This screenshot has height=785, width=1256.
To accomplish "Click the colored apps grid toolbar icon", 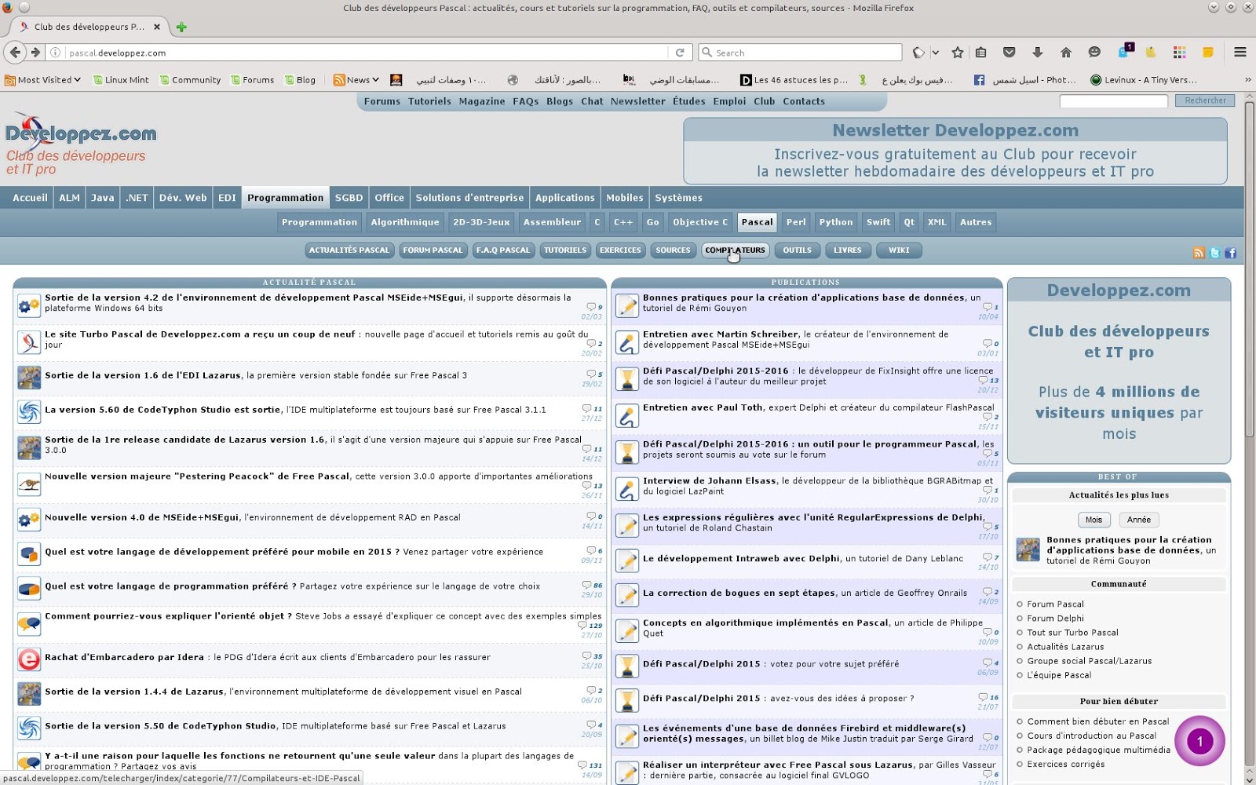I will coord(1179,53).
